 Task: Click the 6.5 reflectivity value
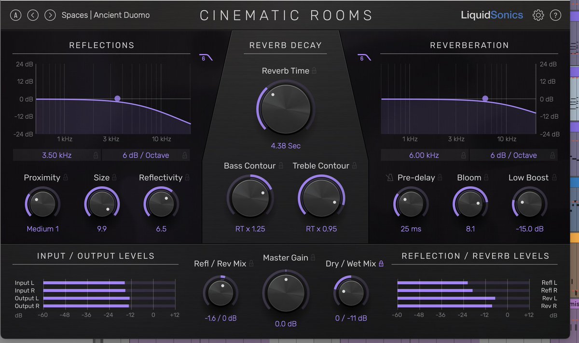click(x=161, y=229)
